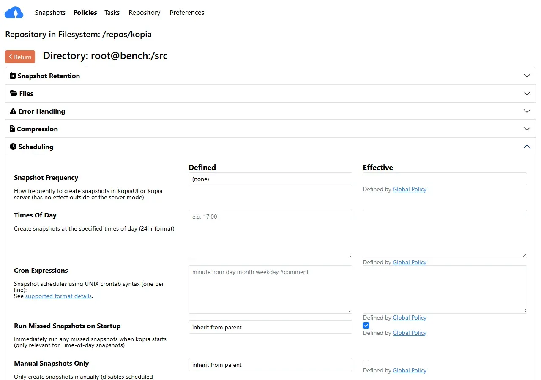Click the 'Directory: root@bench:/src' heading
The width and height of the screenshot is (541, 380).
(x=105, y=56)
